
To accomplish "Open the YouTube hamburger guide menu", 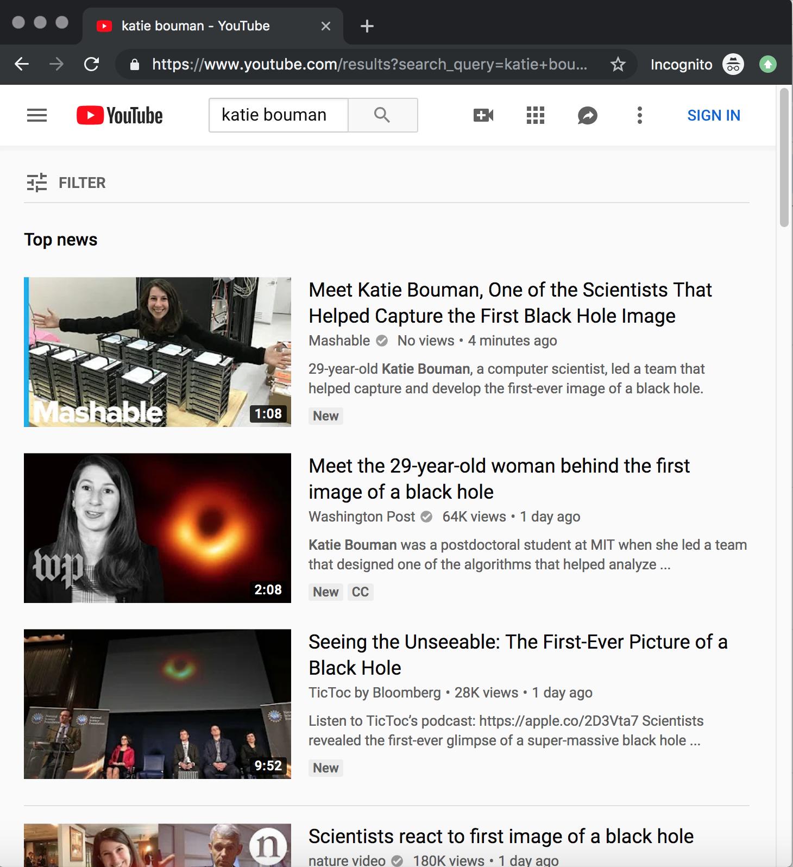I will click(x=37, y=115).
